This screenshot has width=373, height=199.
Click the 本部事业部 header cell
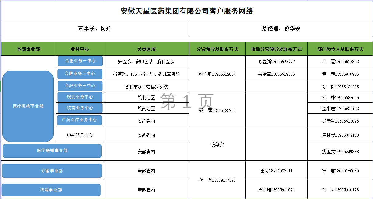click(x=28, y=49)
